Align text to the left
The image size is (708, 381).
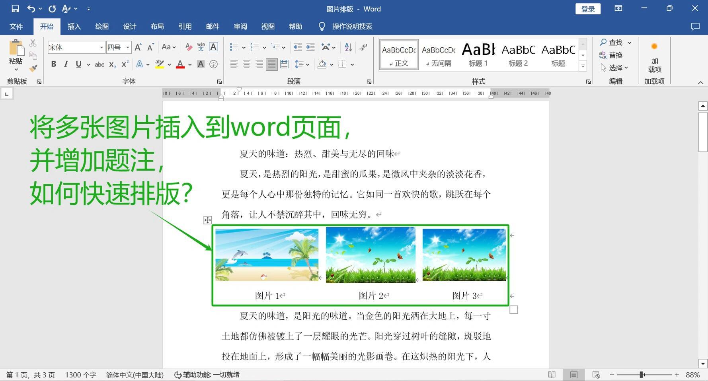[x=234, y=64]
